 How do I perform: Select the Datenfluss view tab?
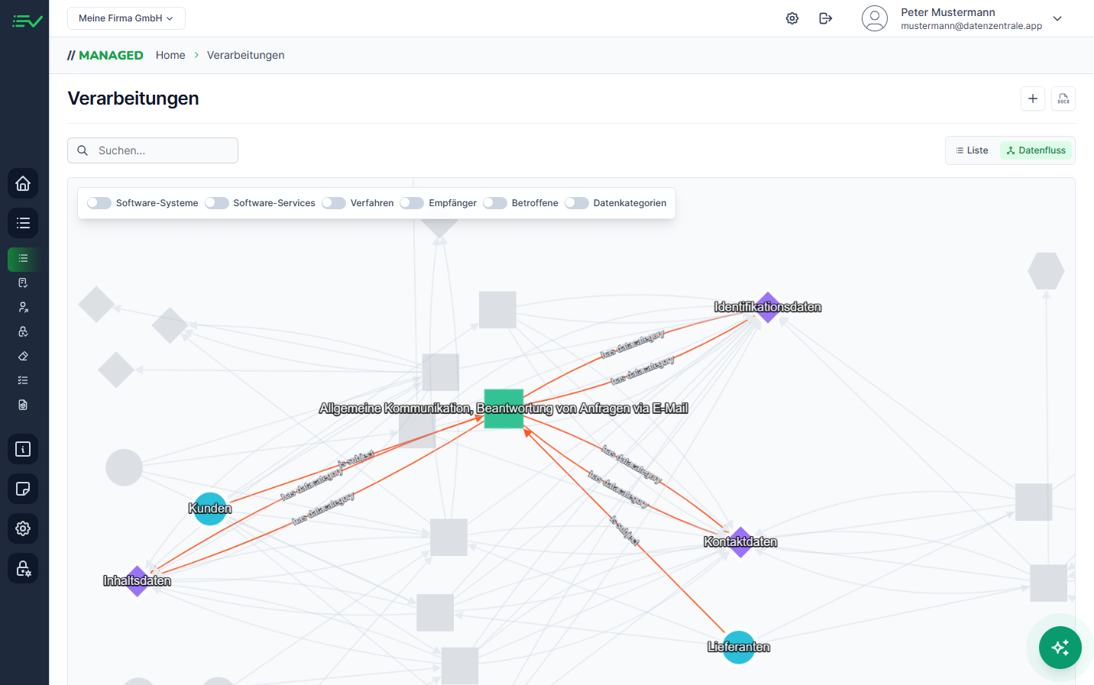click(x=1036, y=150)
